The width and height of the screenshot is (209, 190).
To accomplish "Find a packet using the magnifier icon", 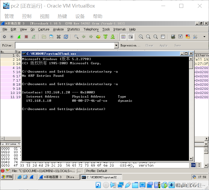I will (x=76, y=37).
